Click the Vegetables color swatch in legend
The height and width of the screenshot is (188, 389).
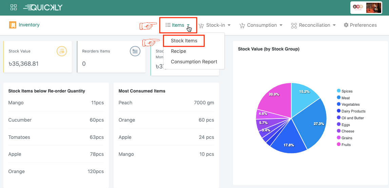coord(339,104)
